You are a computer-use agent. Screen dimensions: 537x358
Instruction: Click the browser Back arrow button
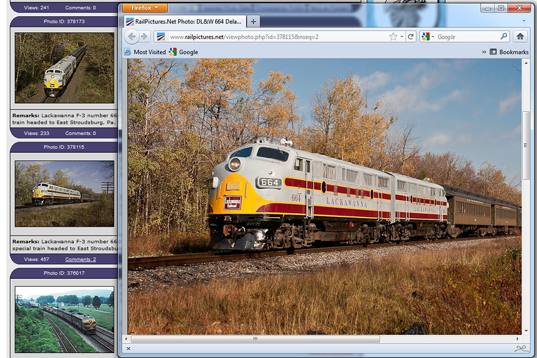click(x=132, y=37)
